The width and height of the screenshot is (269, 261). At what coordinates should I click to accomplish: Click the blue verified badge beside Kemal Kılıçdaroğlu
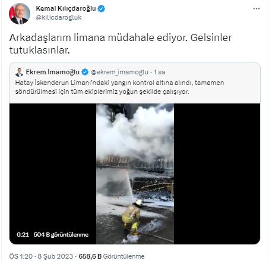[x=102, y=9]
